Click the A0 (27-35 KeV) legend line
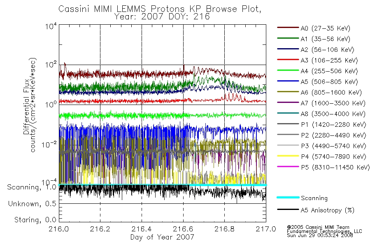Image resolution: width=391 pixels, height=247 pixels. [x=288, y=28]
